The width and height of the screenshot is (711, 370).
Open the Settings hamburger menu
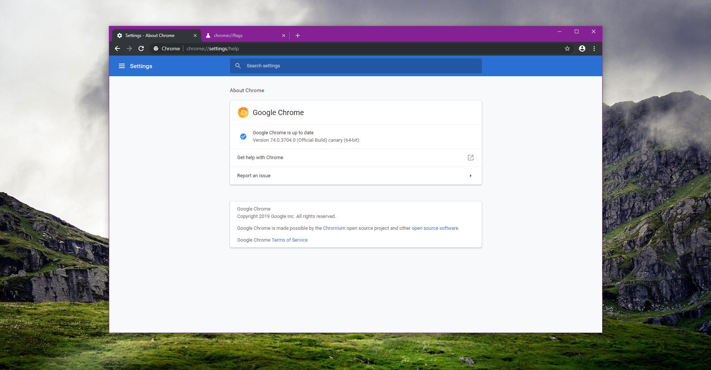pos(121,66)
